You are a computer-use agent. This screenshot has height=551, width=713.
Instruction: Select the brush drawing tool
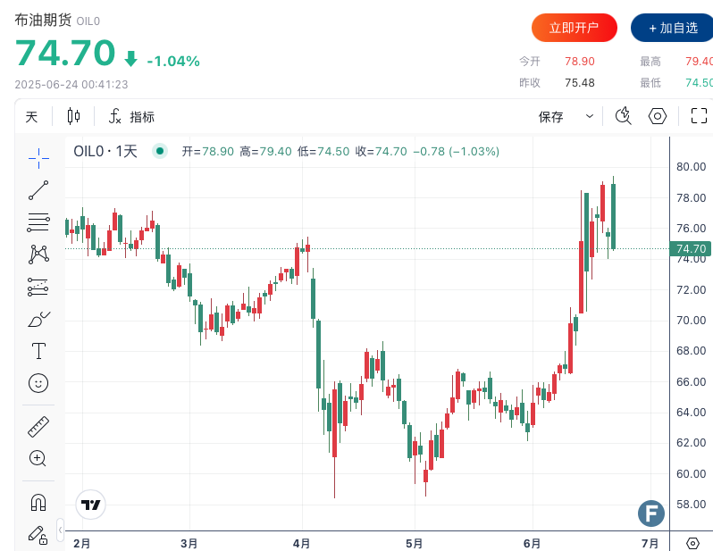38,319
